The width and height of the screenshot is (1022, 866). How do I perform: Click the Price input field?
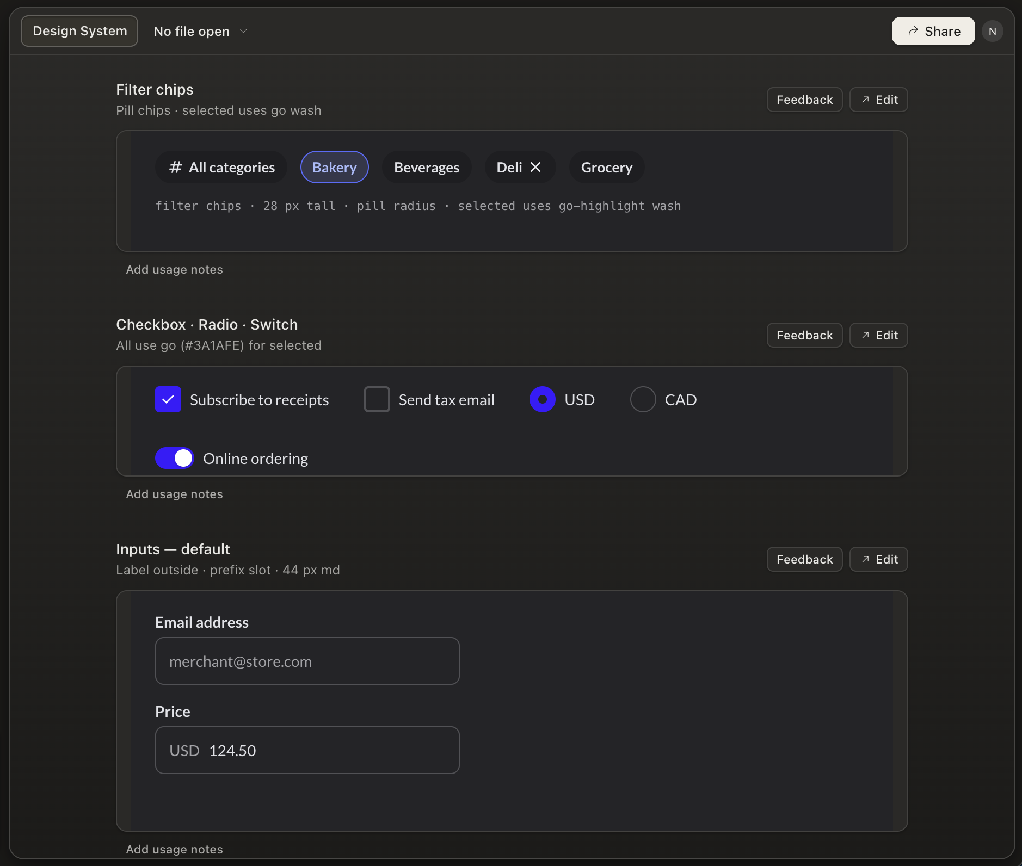[307, 750]
